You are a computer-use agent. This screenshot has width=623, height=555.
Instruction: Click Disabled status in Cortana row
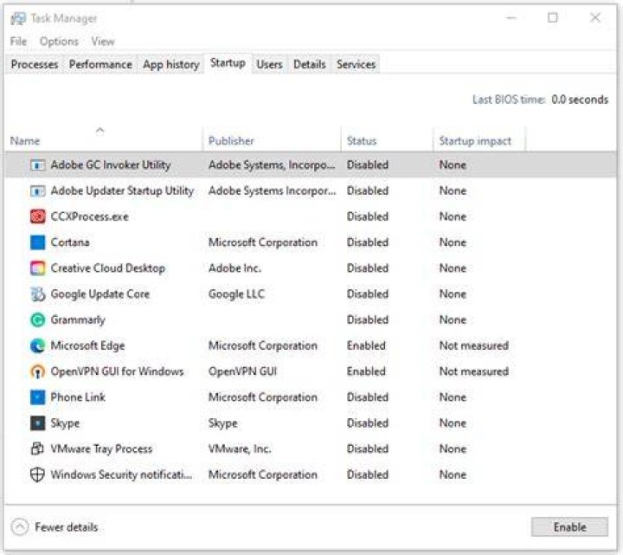[x=368, y=242]
